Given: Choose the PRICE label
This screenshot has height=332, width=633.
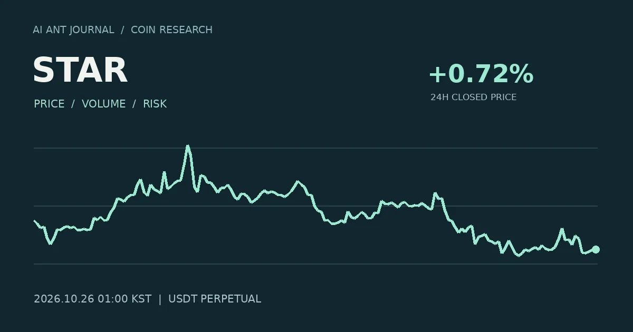Looking at the screenshot, I should 49,104.
